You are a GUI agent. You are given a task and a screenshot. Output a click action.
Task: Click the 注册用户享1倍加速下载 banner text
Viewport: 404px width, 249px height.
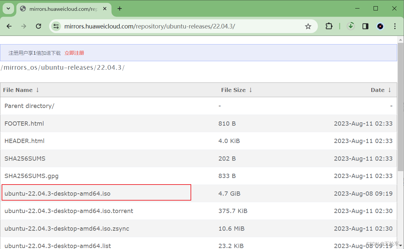pyautogui.click(x=35, y=53)
